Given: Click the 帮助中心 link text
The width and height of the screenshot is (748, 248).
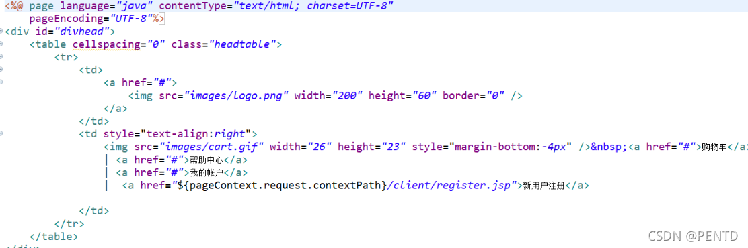Looking at the screenshot, I should pyautogui.click(x=207, y=160).
